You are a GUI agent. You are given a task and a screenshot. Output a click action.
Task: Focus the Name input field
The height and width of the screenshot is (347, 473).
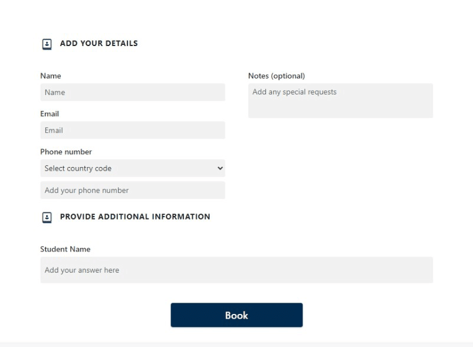click(x=132, y=92)
